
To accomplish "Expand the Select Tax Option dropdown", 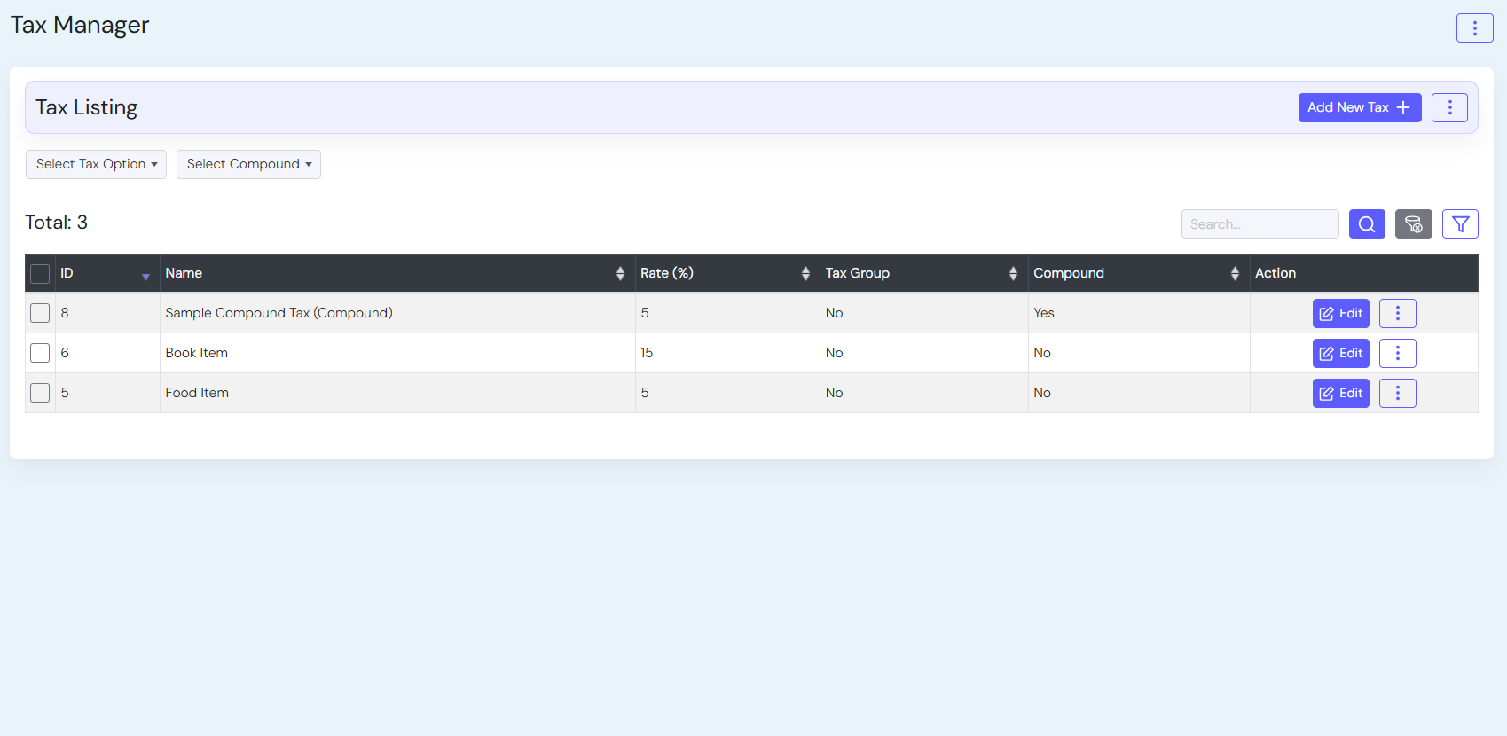I will point(96,165).
